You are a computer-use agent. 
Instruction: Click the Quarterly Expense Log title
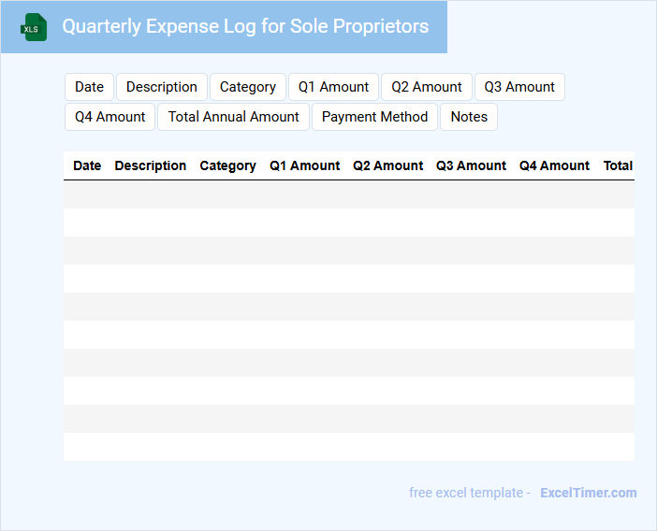[x=245, y=26]
